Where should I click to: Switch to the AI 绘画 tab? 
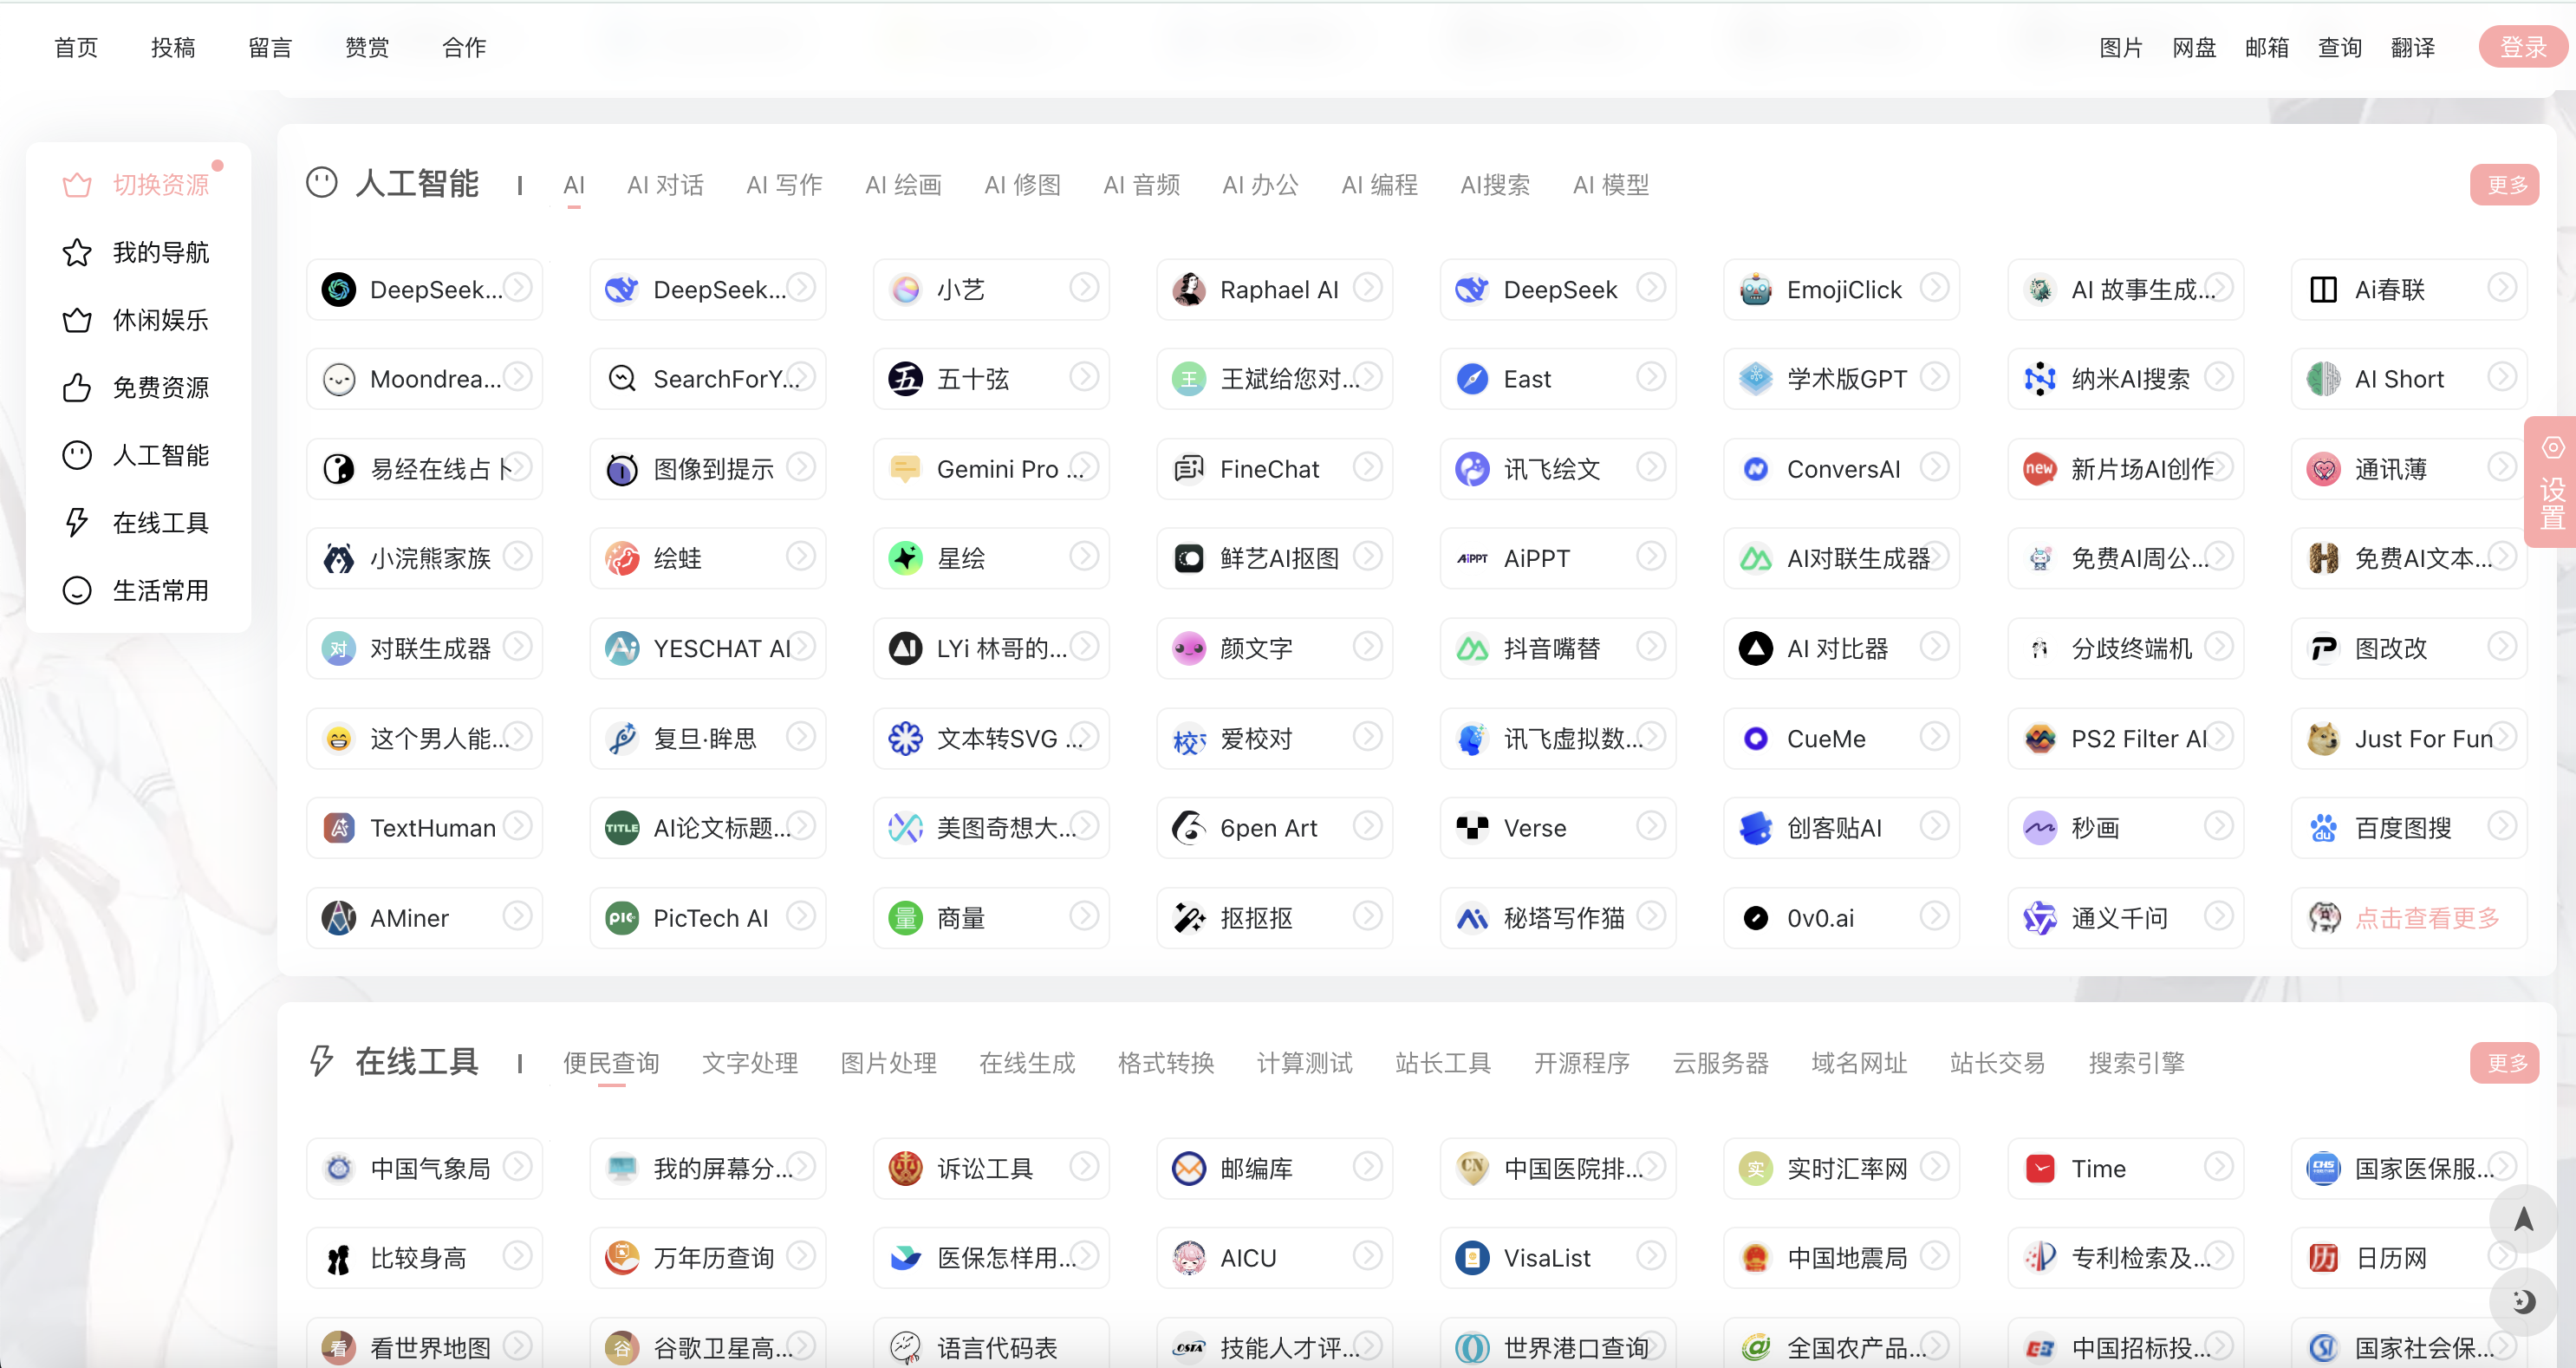[x=903, y=185]
